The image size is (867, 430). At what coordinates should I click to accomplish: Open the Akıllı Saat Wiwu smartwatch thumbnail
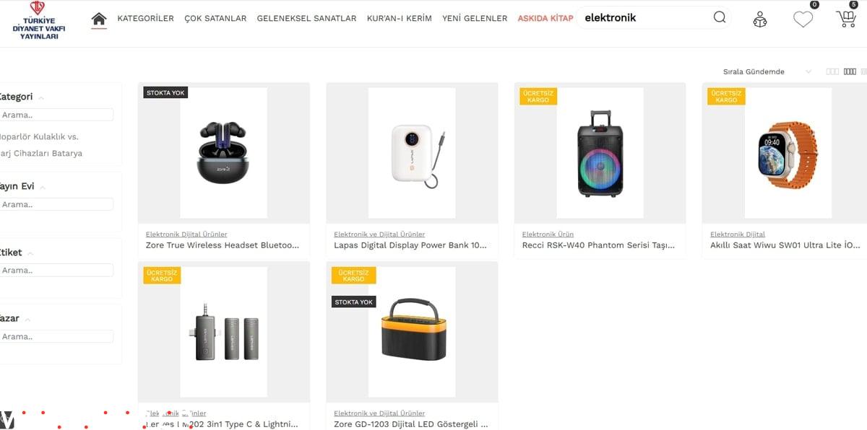[x=788, y=153]
